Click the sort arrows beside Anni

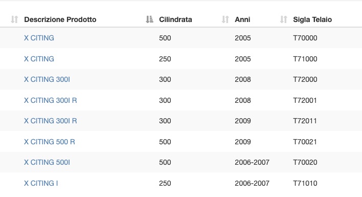[225, 19]
